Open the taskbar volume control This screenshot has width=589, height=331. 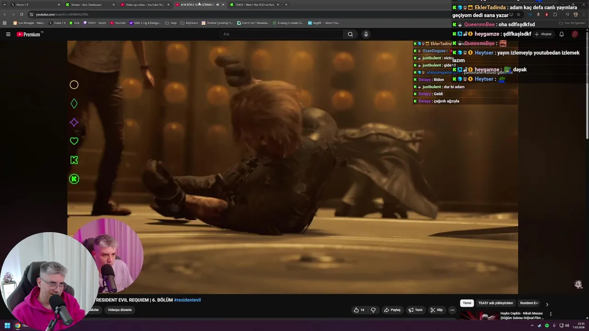(567, 325)
